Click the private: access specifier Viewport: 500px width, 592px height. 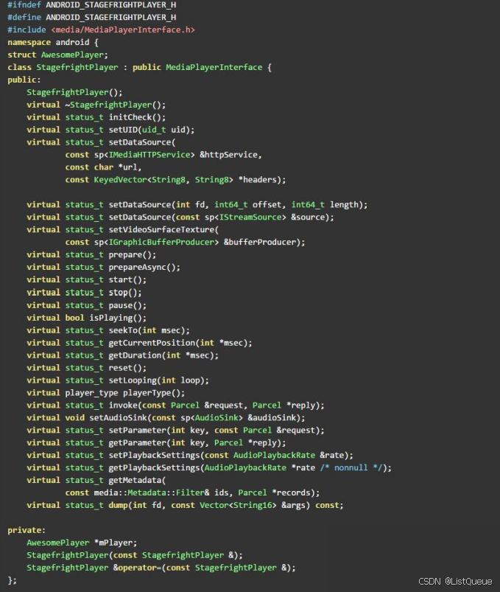click(27, 530)
